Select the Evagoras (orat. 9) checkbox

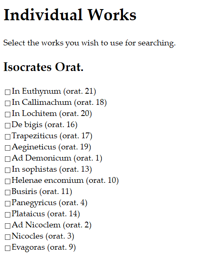tap(7, 248)
